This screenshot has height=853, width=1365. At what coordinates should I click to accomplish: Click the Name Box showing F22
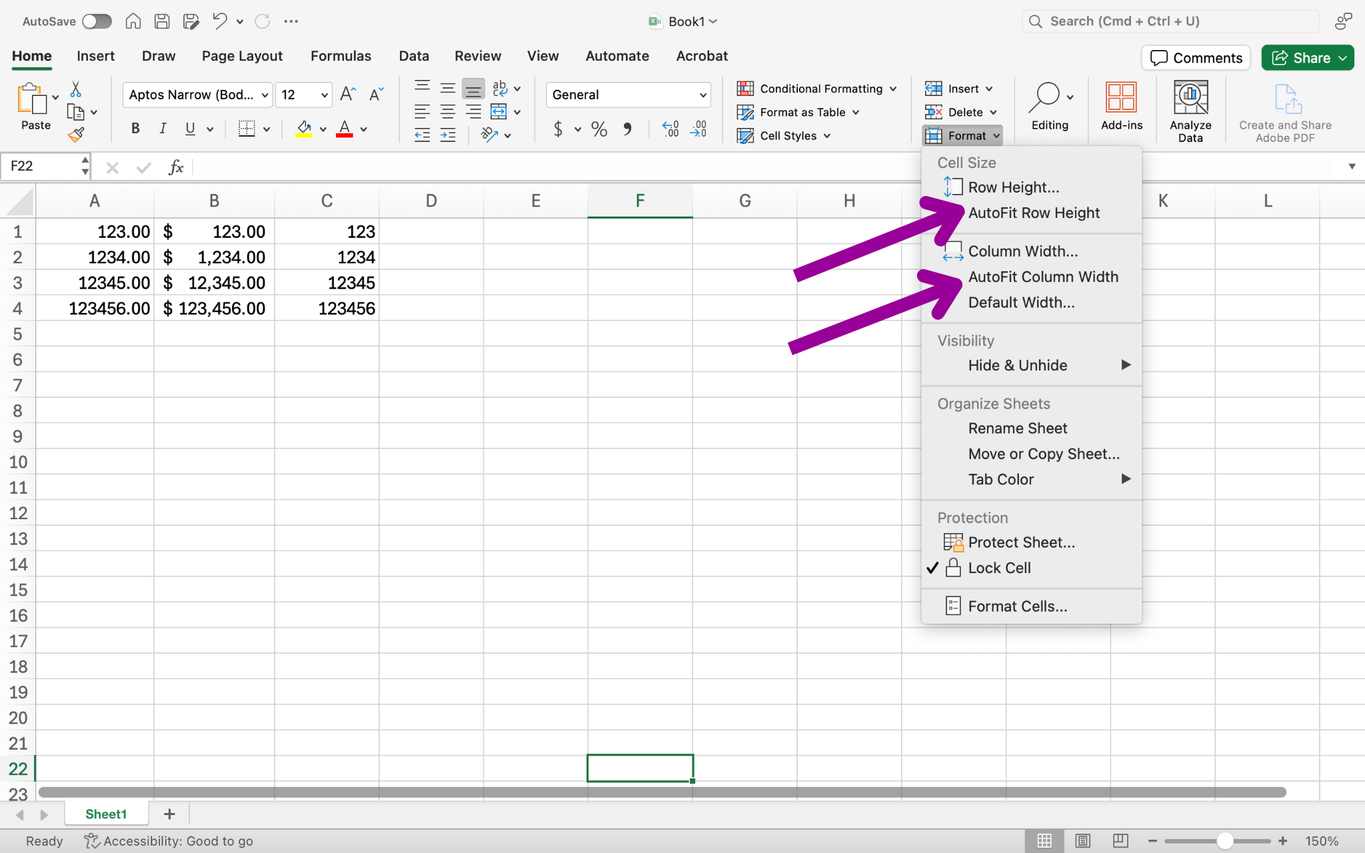tap(41, 166)
